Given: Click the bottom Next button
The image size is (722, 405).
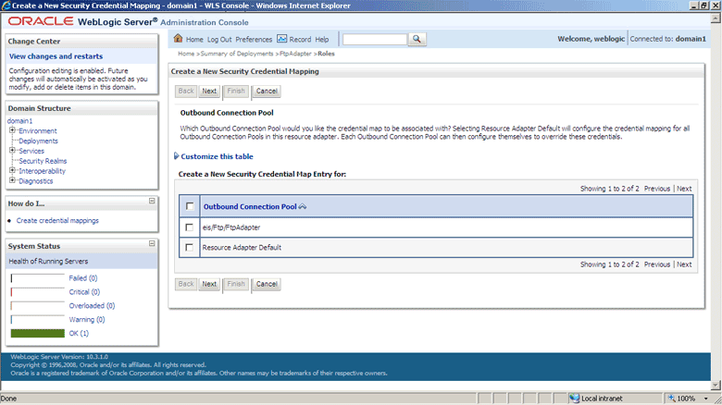Looking at the screenshot, I should (209, 284).
